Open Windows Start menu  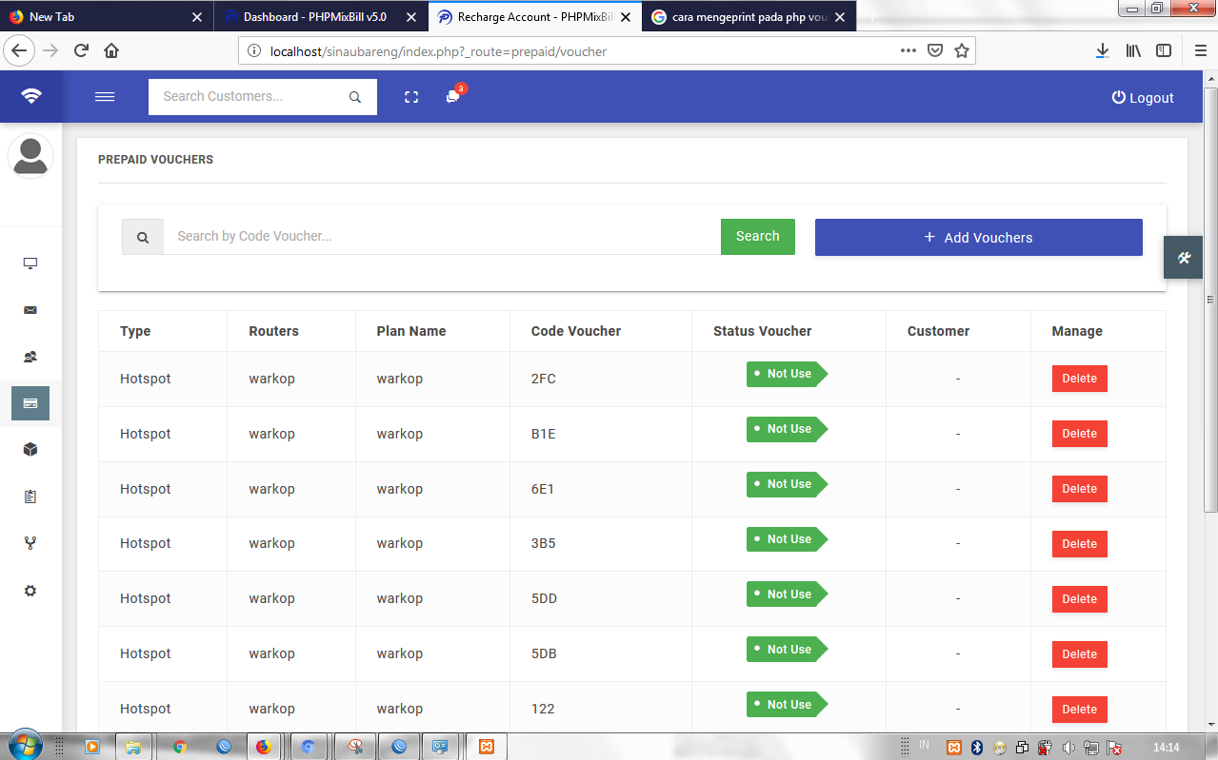26,746
